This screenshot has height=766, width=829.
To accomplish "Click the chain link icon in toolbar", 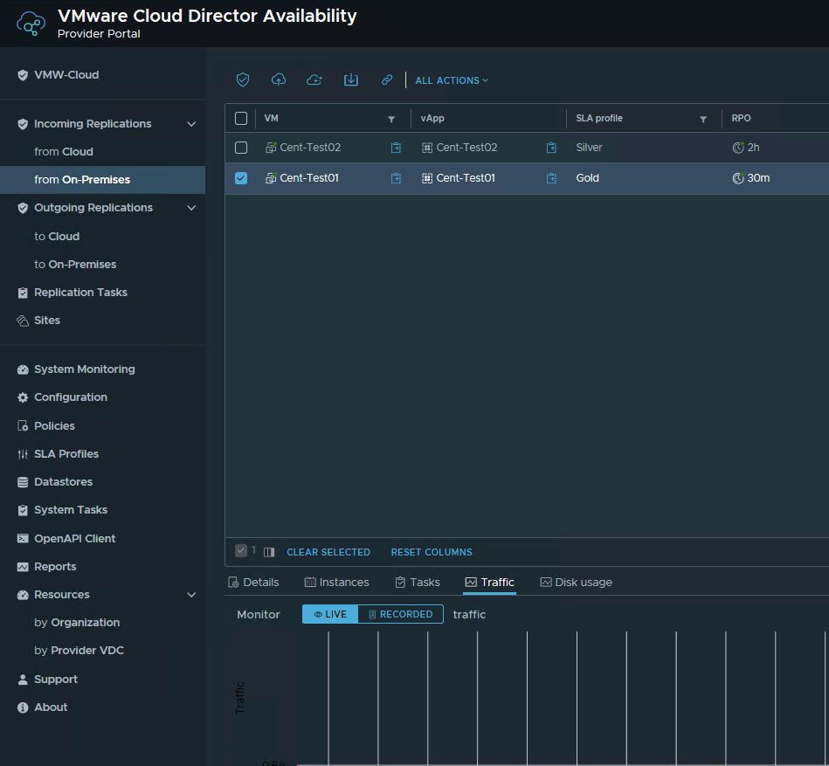I will tap(386, 79).
